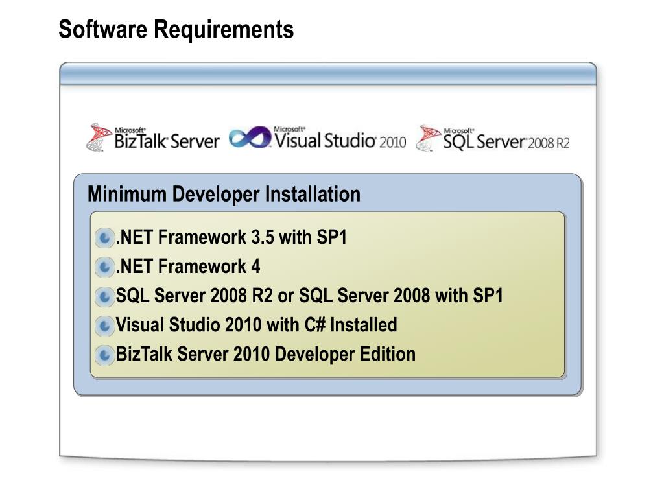Click the bullet beside .NET Framework 4
This screenshot has width=664, height=498.
(x=104, y=267)
